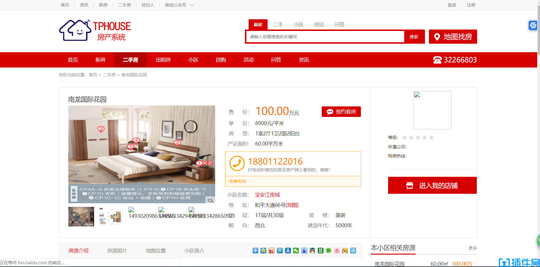Open 问答 in red navigation bar

click(x=276, y=60)
